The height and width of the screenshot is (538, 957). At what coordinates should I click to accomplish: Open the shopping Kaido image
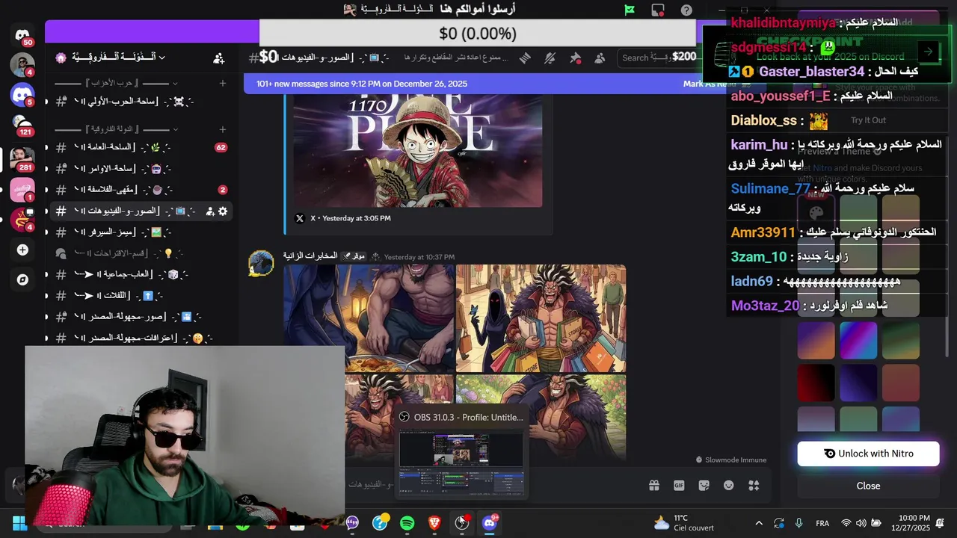tap(541, 318)
